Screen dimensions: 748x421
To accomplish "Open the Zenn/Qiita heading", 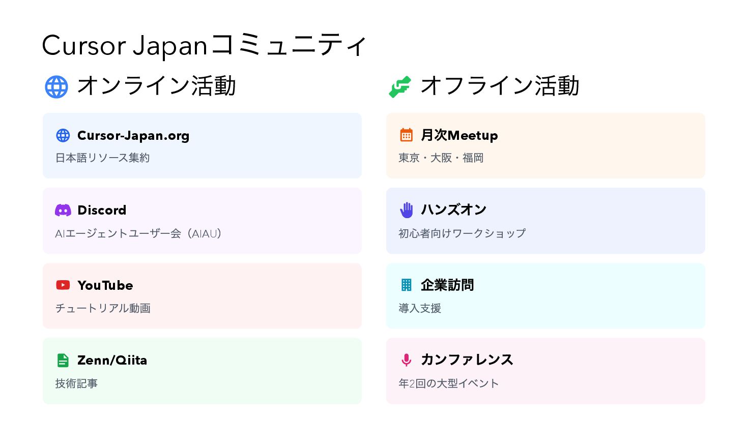I will coord(112,360).
